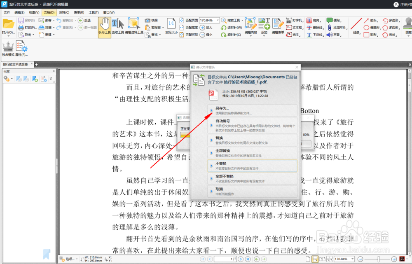Viewport: 412px width, 264px height.
Task: Open a file with 打开(O) folder icon
Action: coord(8,26)
